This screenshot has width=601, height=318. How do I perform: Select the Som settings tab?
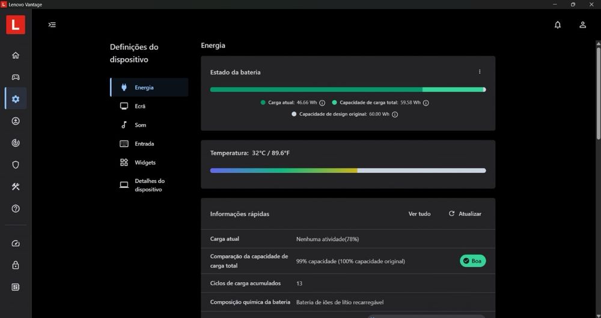(x=149, y=125)
